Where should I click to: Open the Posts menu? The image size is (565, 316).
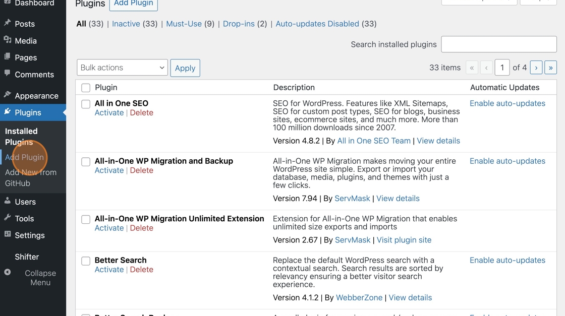point(25,24)
